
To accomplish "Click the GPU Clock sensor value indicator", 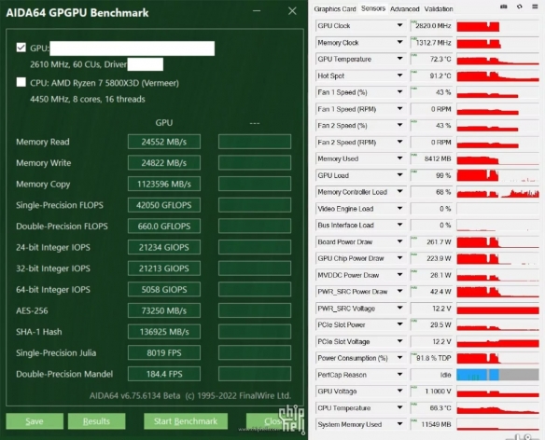I will pos(432,26).
